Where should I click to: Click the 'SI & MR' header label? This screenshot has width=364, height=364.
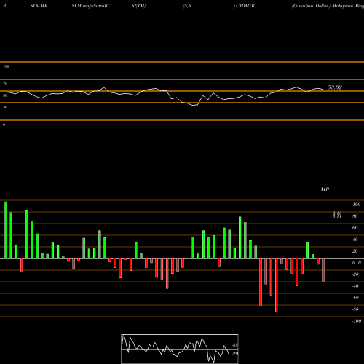pyautogui.click(x=39, y=6)
